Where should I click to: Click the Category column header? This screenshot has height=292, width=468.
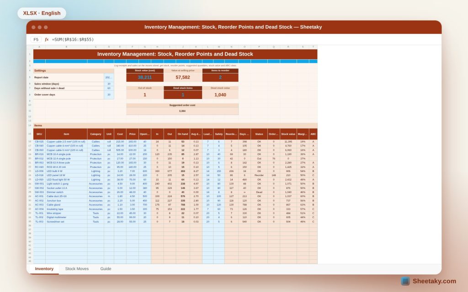[96, 134]
